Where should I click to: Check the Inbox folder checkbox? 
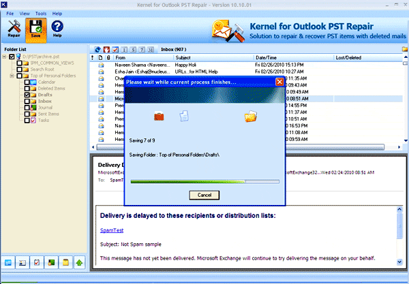click(27, 101)
